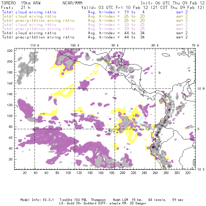Image resolution: width=206 pixels, height=206 pixels.
Task: Select the "10 S" latitude label
Action: (x=201, y=170)
